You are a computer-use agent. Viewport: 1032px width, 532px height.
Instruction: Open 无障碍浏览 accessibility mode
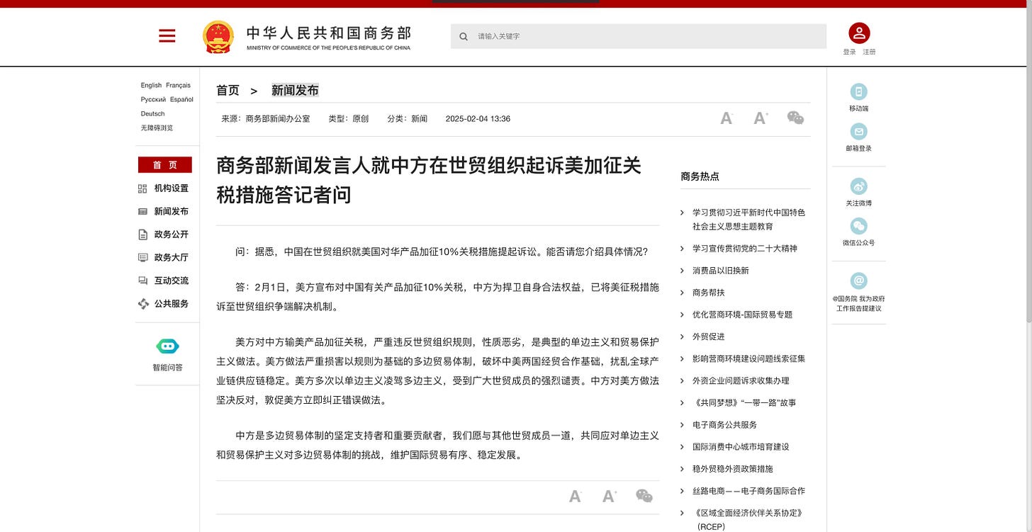coord(157,128)
